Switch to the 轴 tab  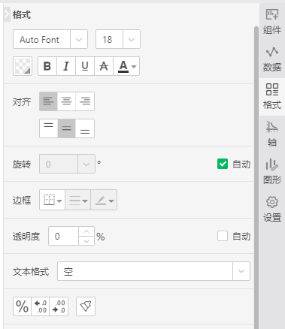tap(272, 134)
